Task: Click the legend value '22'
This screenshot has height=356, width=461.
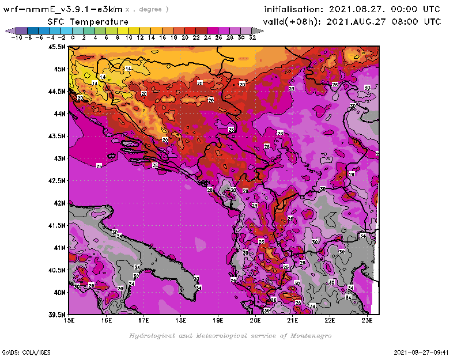Action: click(196, 37)
